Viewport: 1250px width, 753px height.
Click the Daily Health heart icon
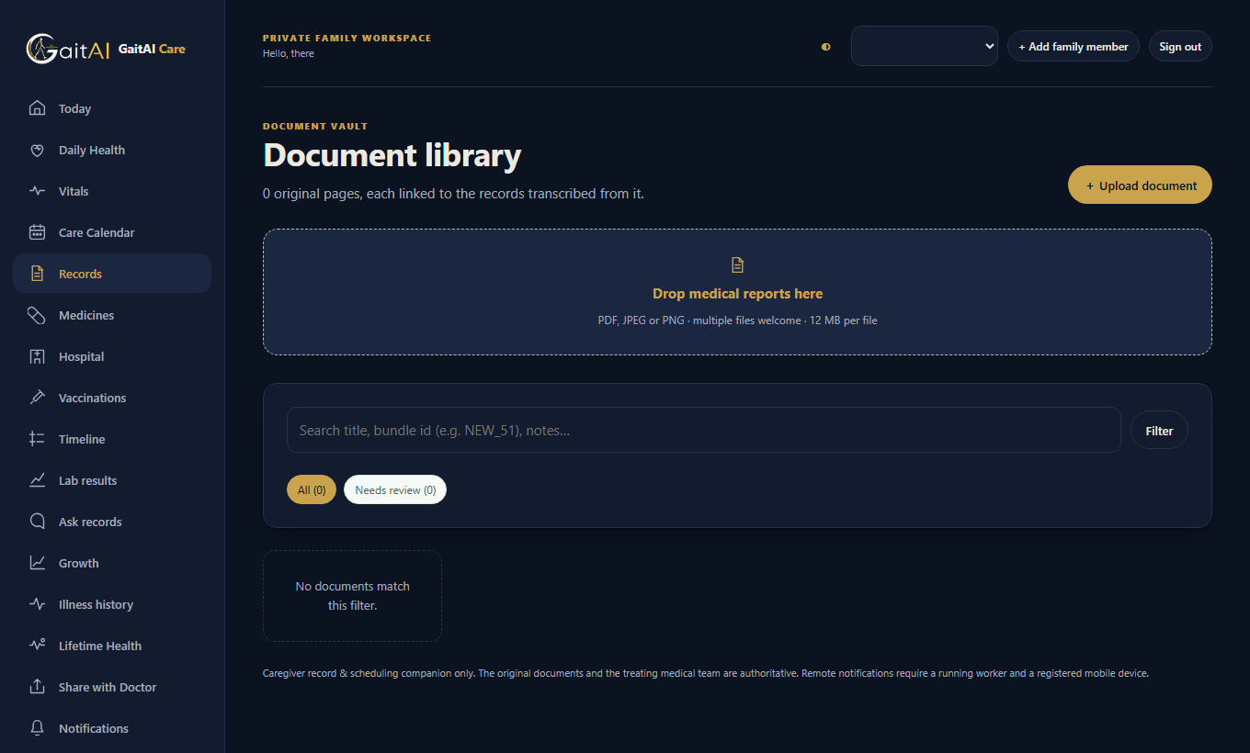pos(37,150)
